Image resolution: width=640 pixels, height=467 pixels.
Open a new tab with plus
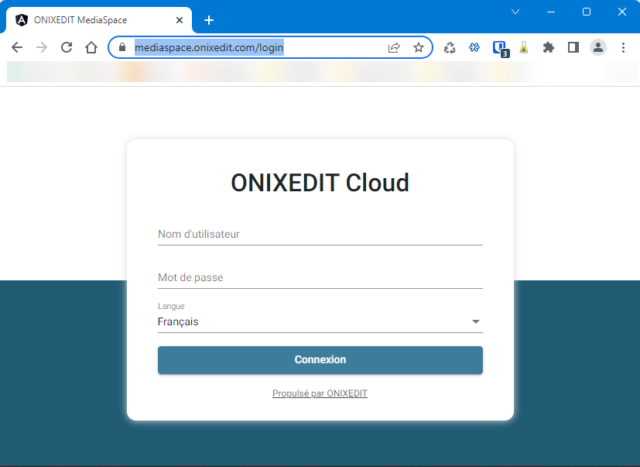click(x=209, y=20)
